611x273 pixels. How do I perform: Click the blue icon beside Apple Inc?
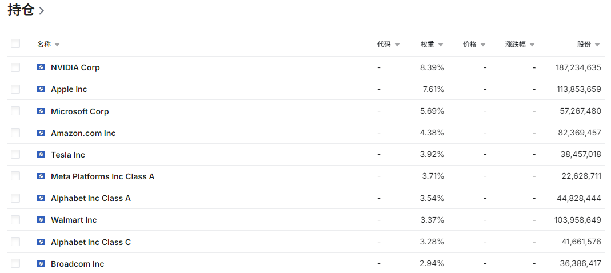(x=41, y=89)
